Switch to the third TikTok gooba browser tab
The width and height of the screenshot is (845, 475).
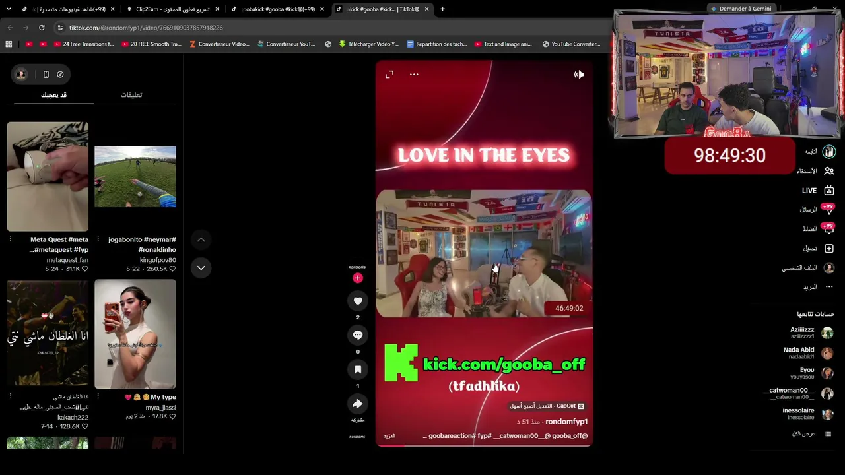pos(277,9)
